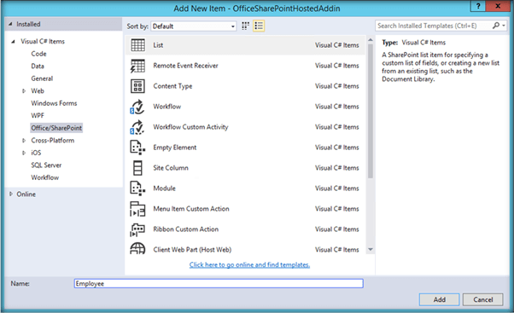Open the search options dropdown arrow
The image size is (514, 313).
(504, 26)
